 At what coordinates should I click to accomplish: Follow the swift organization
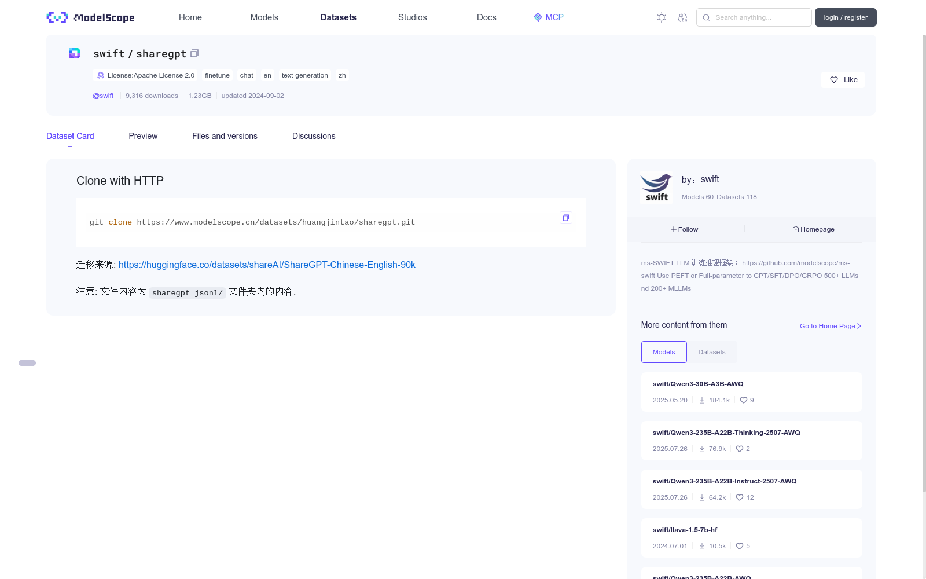(685, 229)
